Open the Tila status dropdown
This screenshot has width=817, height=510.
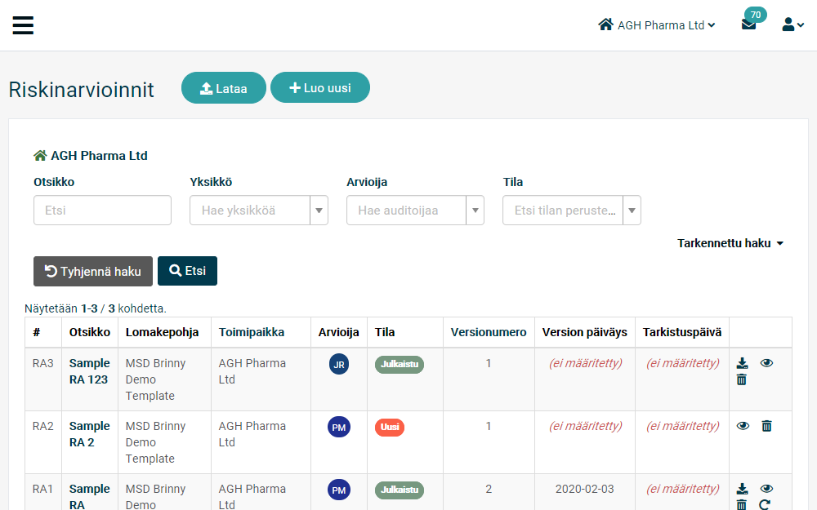click(572, 211)
